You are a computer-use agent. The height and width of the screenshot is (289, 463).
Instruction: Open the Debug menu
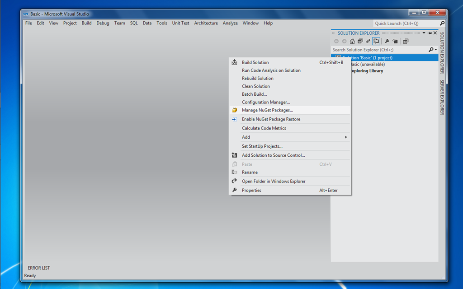pyautogui.click(x=103, y=23)
